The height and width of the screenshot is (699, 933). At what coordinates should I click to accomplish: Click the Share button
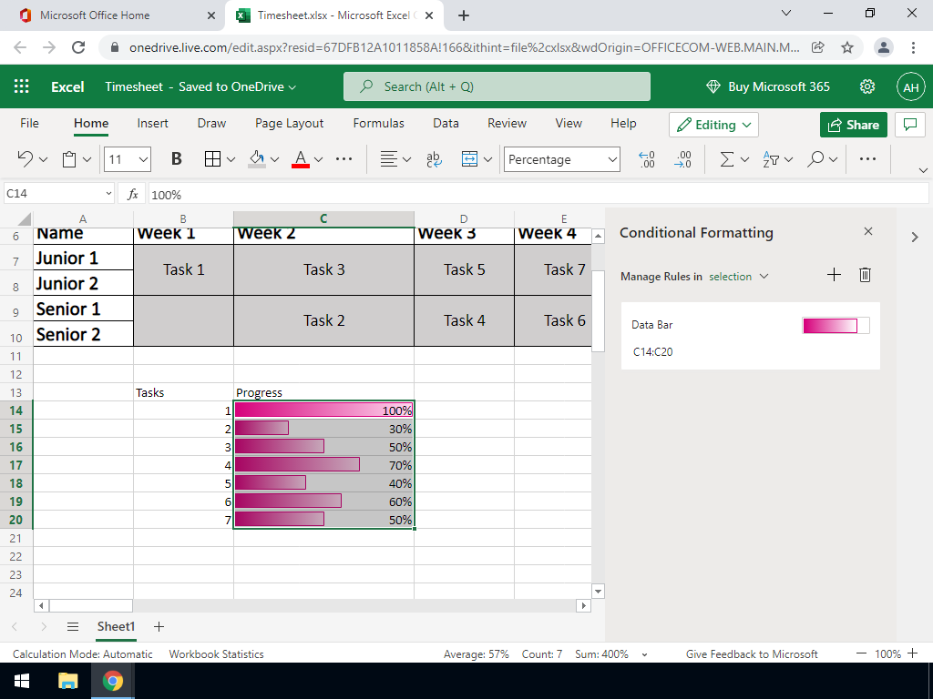click(853, 125)
